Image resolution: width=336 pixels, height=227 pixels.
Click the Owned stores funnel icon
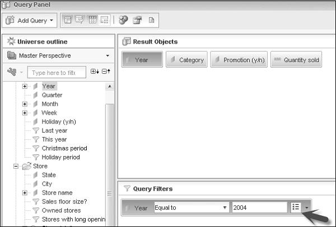(x=36, y=211)
